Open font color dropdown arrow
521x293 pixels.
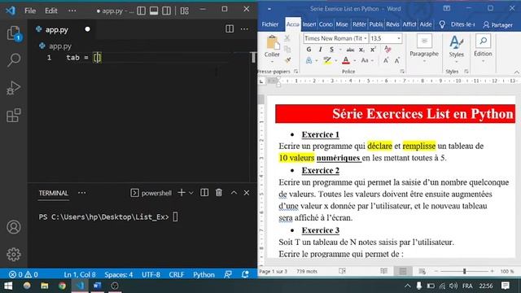(x=355, y=60)
